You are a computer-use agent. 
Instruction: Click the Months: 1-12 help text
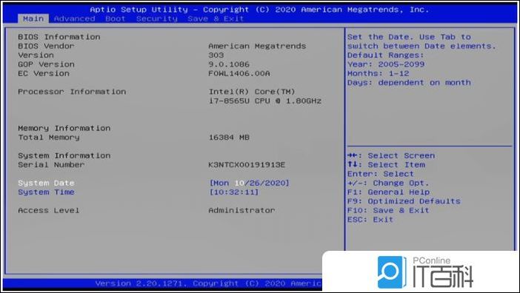click(378, 73)
